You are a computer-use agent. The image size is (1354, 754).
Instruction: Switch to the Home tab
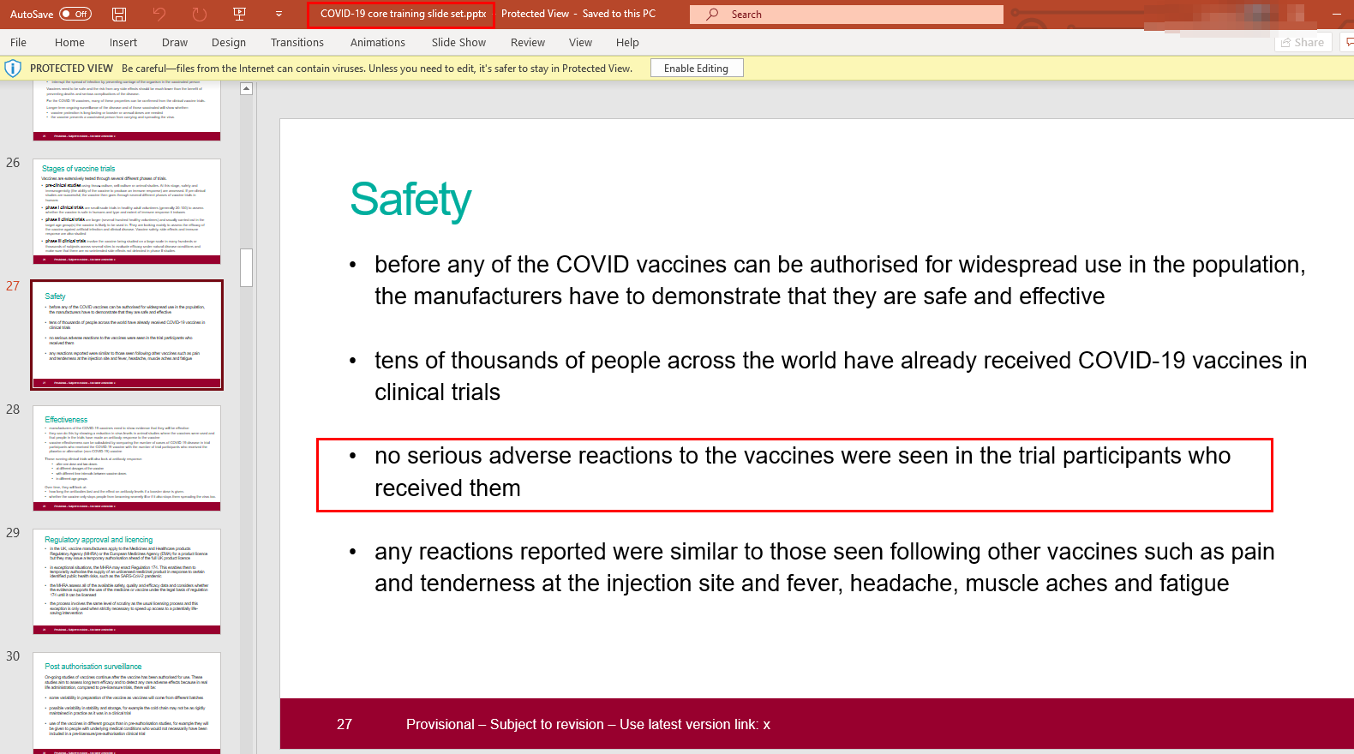pyautogui.click(x=69, y=42)
